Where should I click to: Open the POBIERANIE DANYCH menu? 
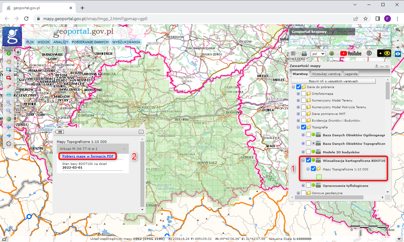pos(90,42)
